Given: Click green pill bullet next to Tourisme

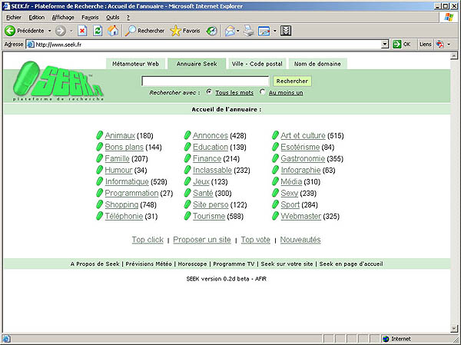Looking at the screenshot, I should point(187,216).
